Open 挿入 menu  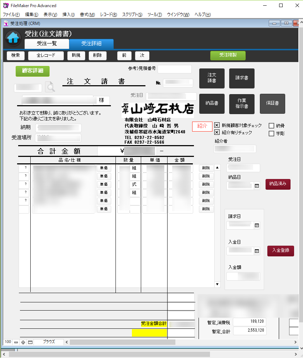pos(68,14)
